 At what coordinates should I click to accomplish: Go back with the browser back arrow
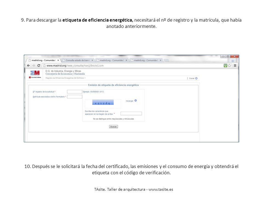click(28, 65)
